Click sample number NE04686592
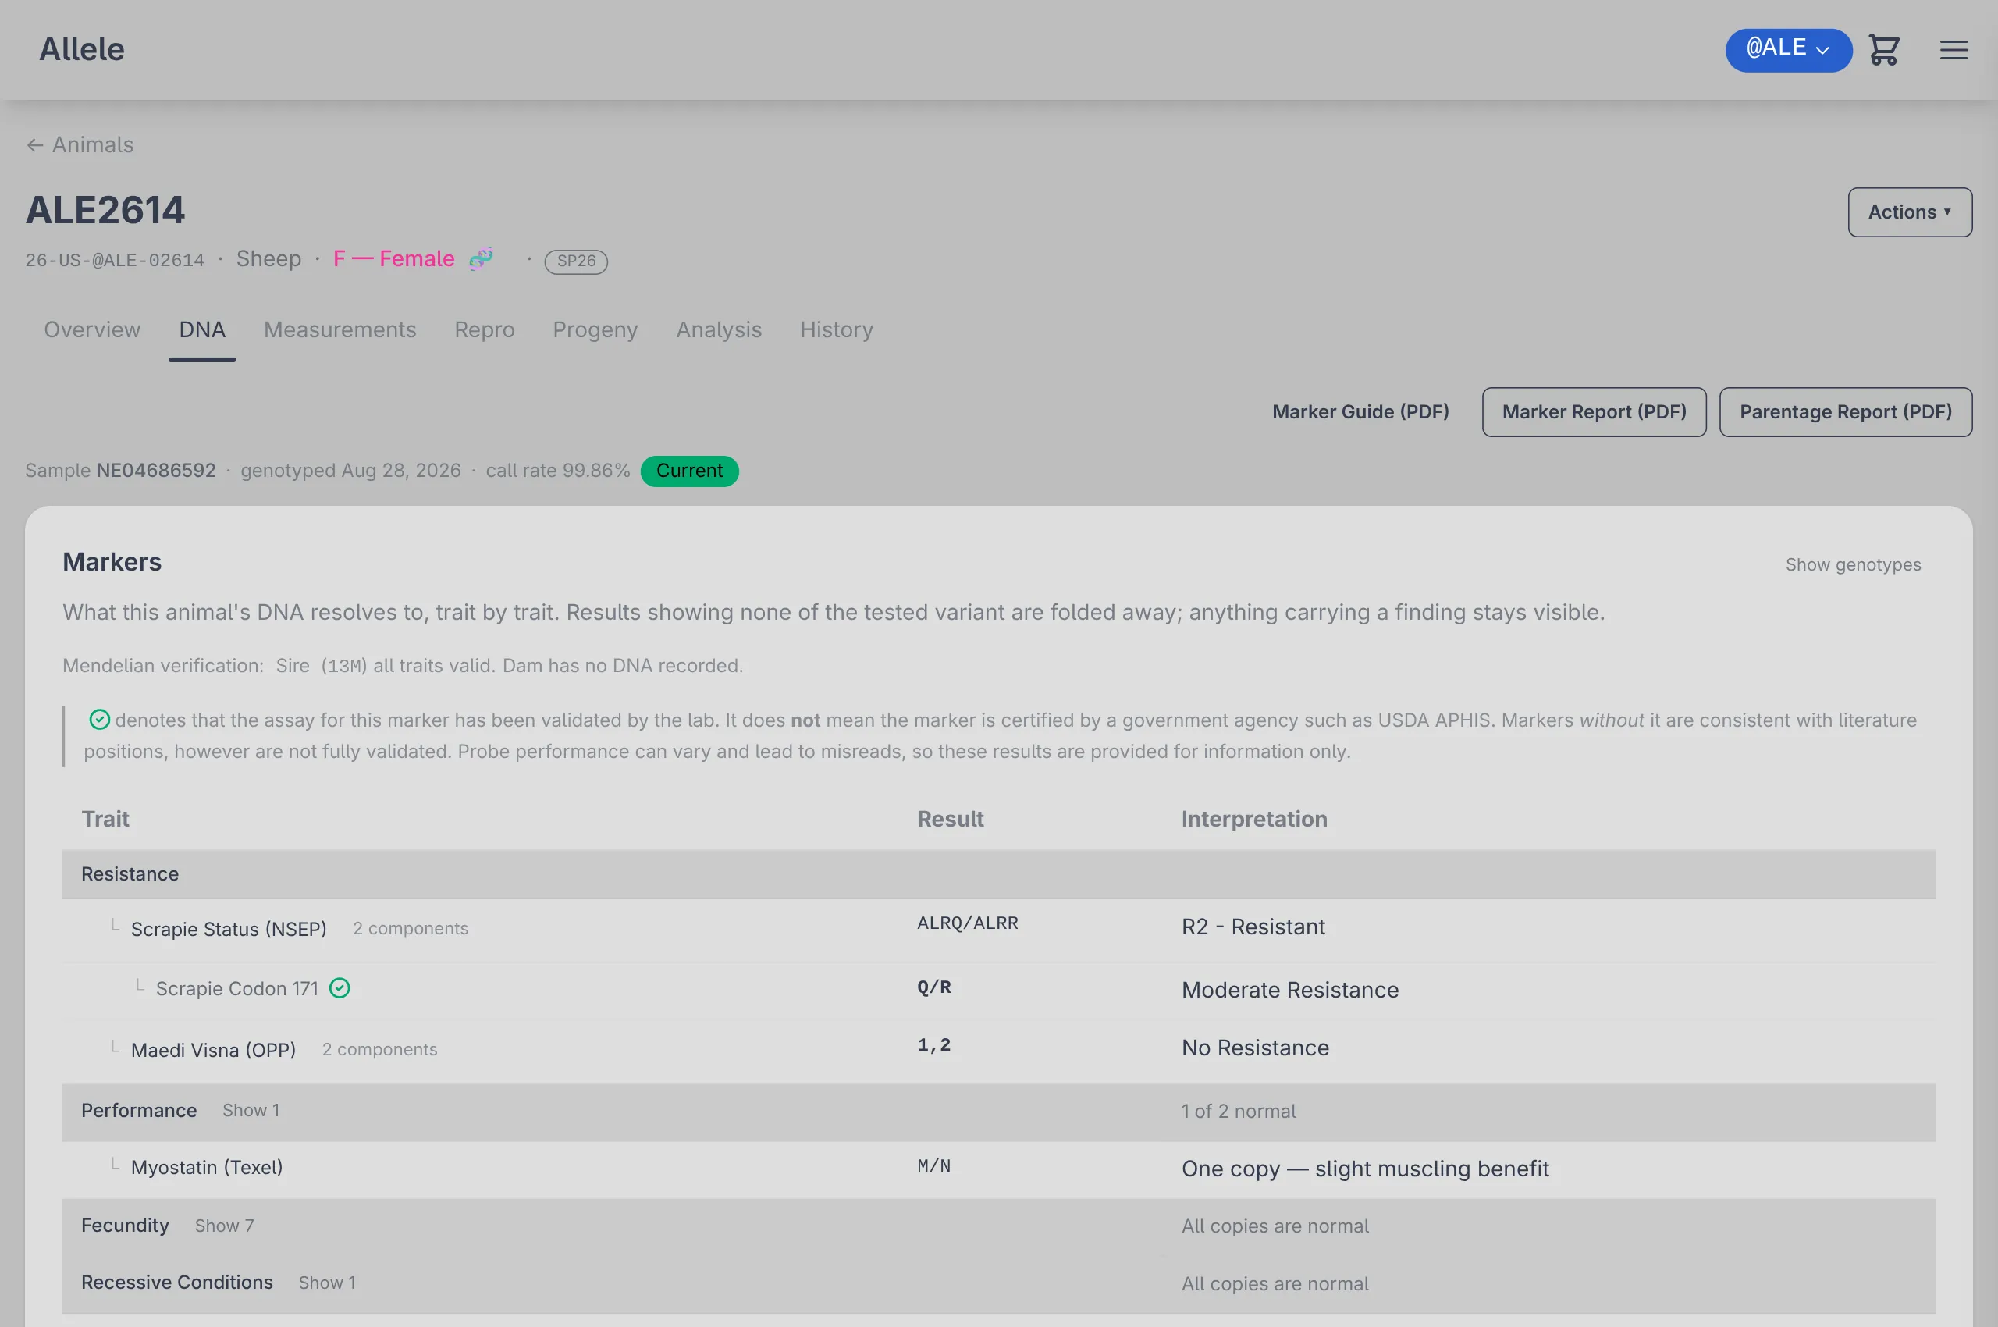This screenshot has height=1327, width=1998. pyautogui.click(x=157, y=471)
